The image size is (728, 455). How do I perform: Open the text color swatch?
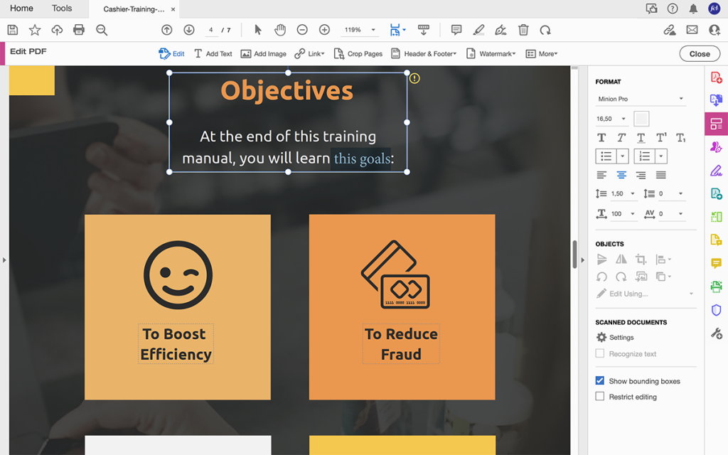tap(641, 119)
